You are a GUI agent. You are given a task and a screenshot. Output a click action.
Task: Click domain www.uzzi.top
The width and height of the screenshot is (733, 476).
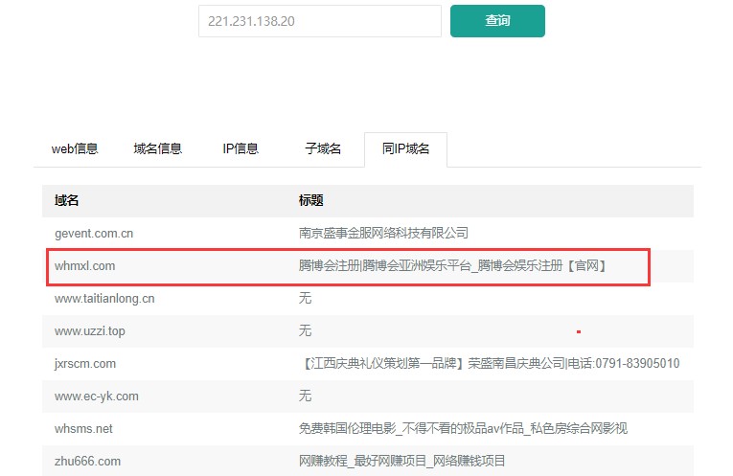(90, 331)
